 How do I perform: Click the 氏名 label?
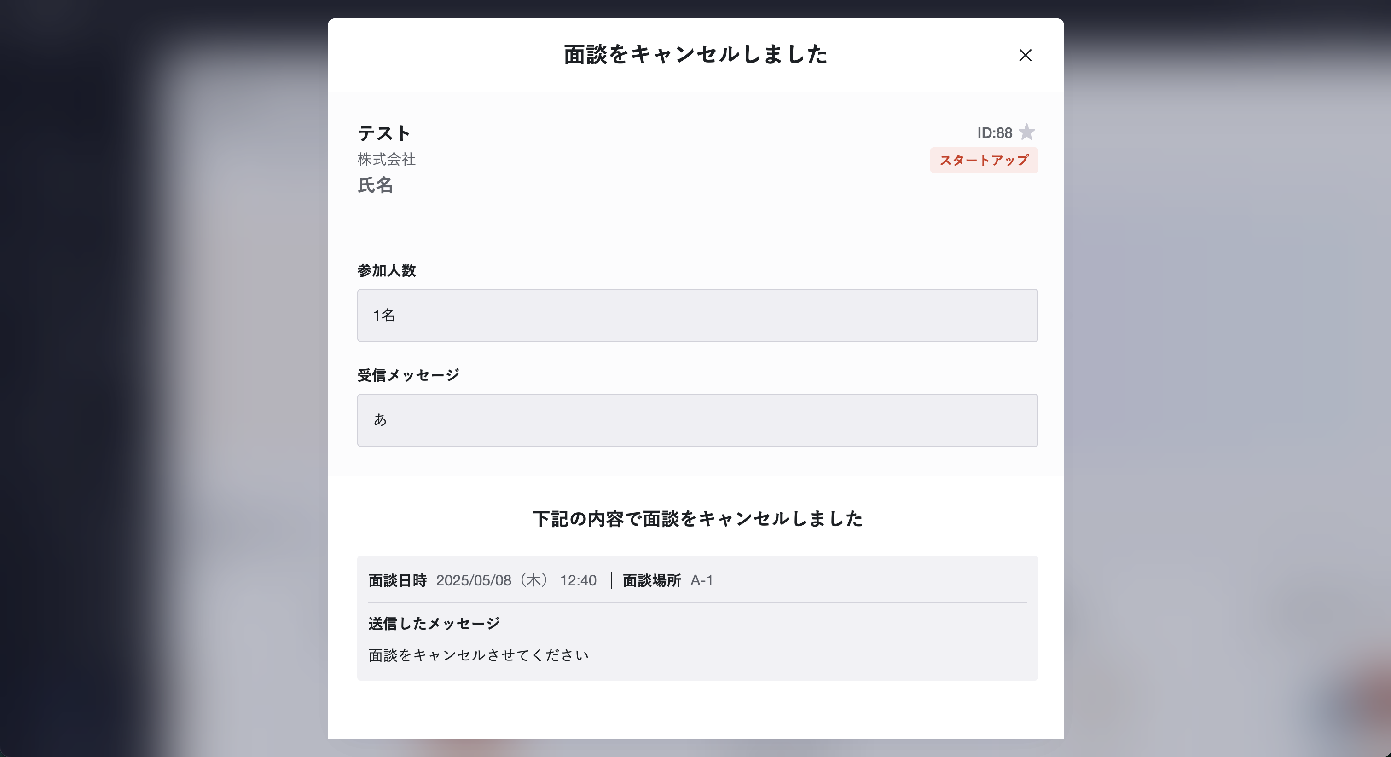coord(375,185)
